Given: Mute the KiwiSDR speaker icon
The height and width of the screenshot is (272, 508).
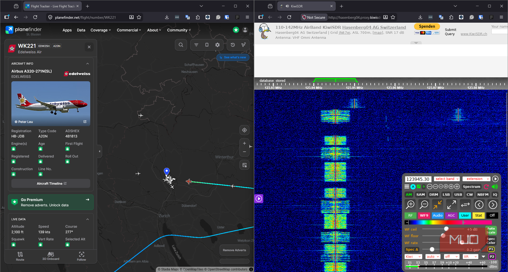Looking at the screenshot, I should pos(495,187).
